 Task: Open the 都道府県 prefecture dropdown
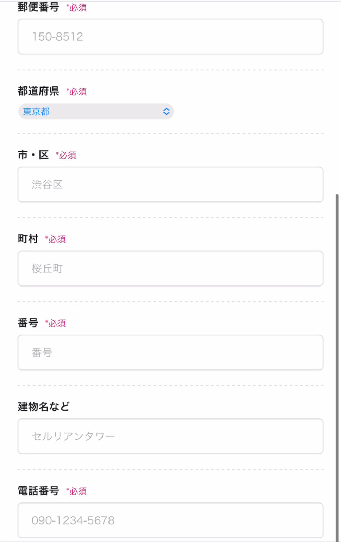pyautogui.click(x=95, y=111)
